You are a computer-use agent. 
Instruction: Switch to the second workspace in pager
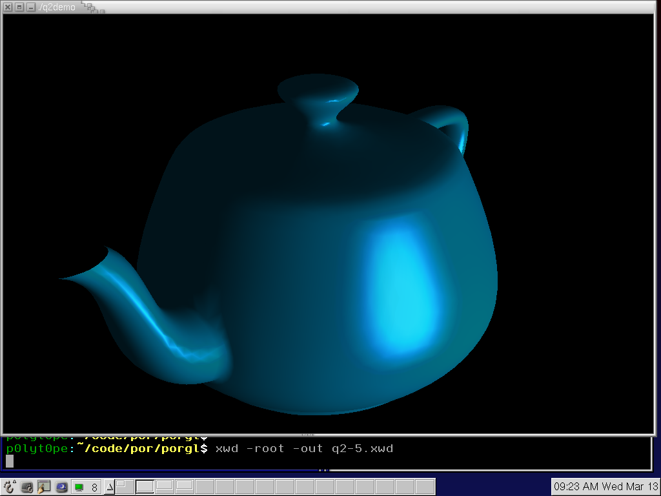[x=165, y=486]
